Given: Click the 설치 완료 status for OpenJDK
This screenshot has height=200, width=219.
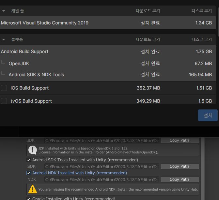Looking at the screenshot, I should 150,64.
